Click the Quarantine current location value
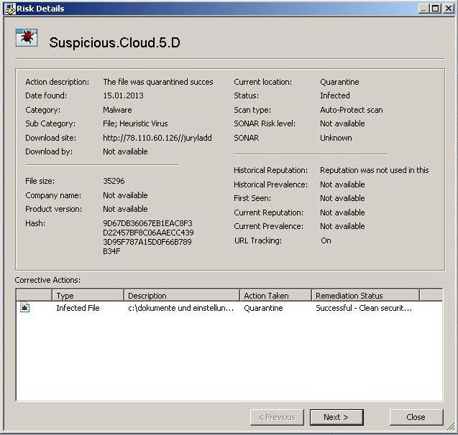 [x=339, y=82]
